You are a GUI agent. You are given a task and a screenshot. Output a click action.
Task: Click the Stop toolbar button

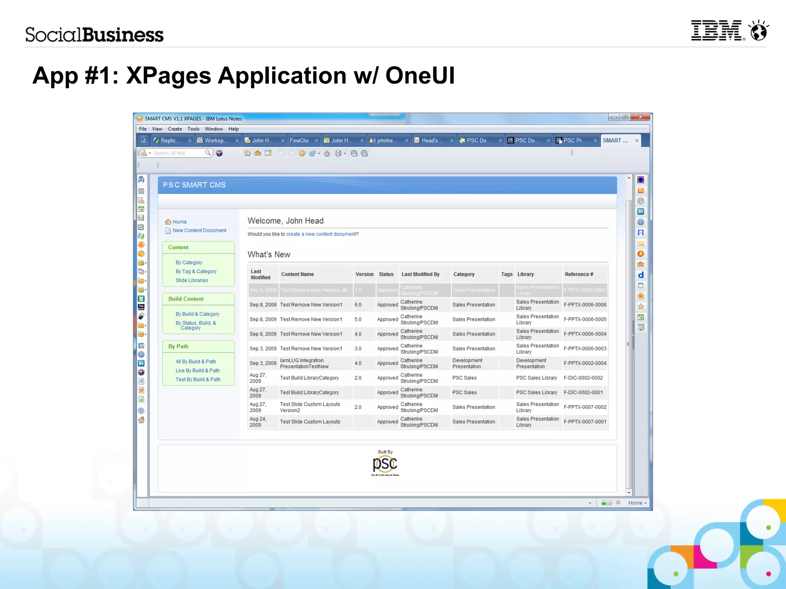(302, 153)
